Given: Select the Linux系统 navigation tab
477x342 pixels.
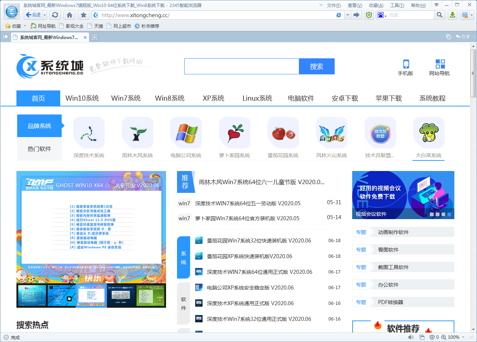Looking at the screenshot, I should point(257,98).
